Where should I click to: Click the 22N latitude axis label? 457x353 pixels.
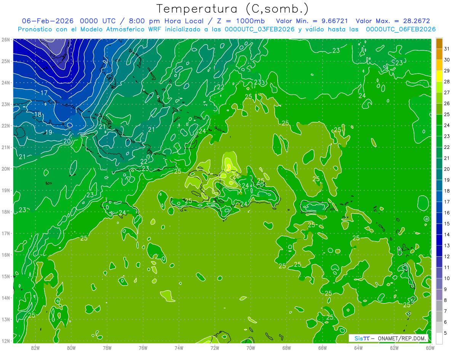pyautogui.click(x=5, y=126)
